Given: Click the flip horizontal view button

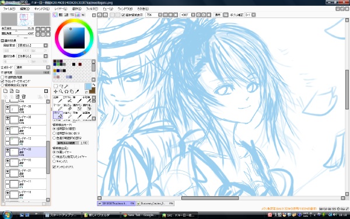Looking at the screenshot, I should pyautogui.click(x=226, y=15).
